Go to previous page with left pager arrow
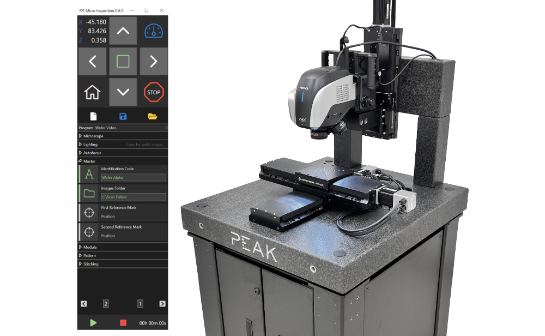 84,304
